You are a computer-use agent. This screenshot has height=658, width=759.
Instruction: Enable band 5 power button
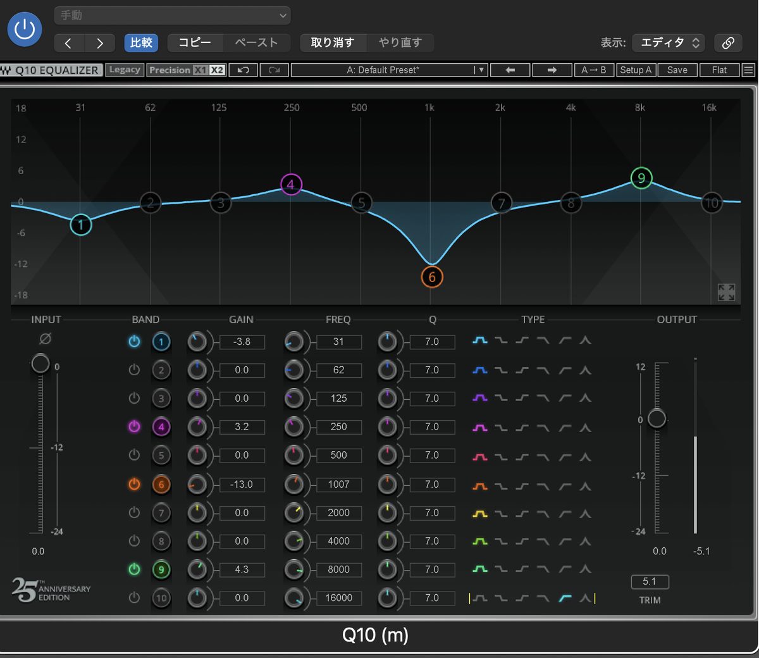(134, 455)
